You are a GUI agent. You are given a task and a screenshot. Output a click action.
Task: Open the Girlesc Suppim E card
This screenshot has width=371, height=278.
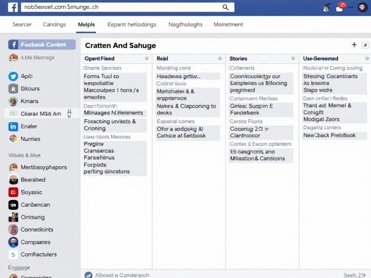(261, 110)
